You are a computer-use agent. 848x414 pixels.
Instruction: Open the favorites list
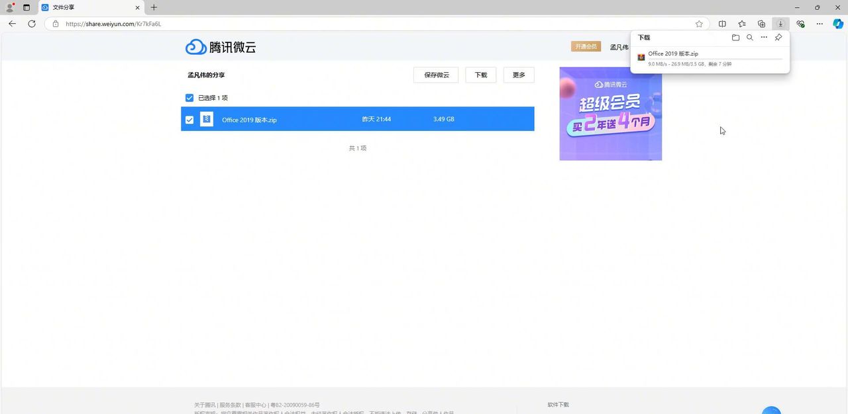point(742,24)
